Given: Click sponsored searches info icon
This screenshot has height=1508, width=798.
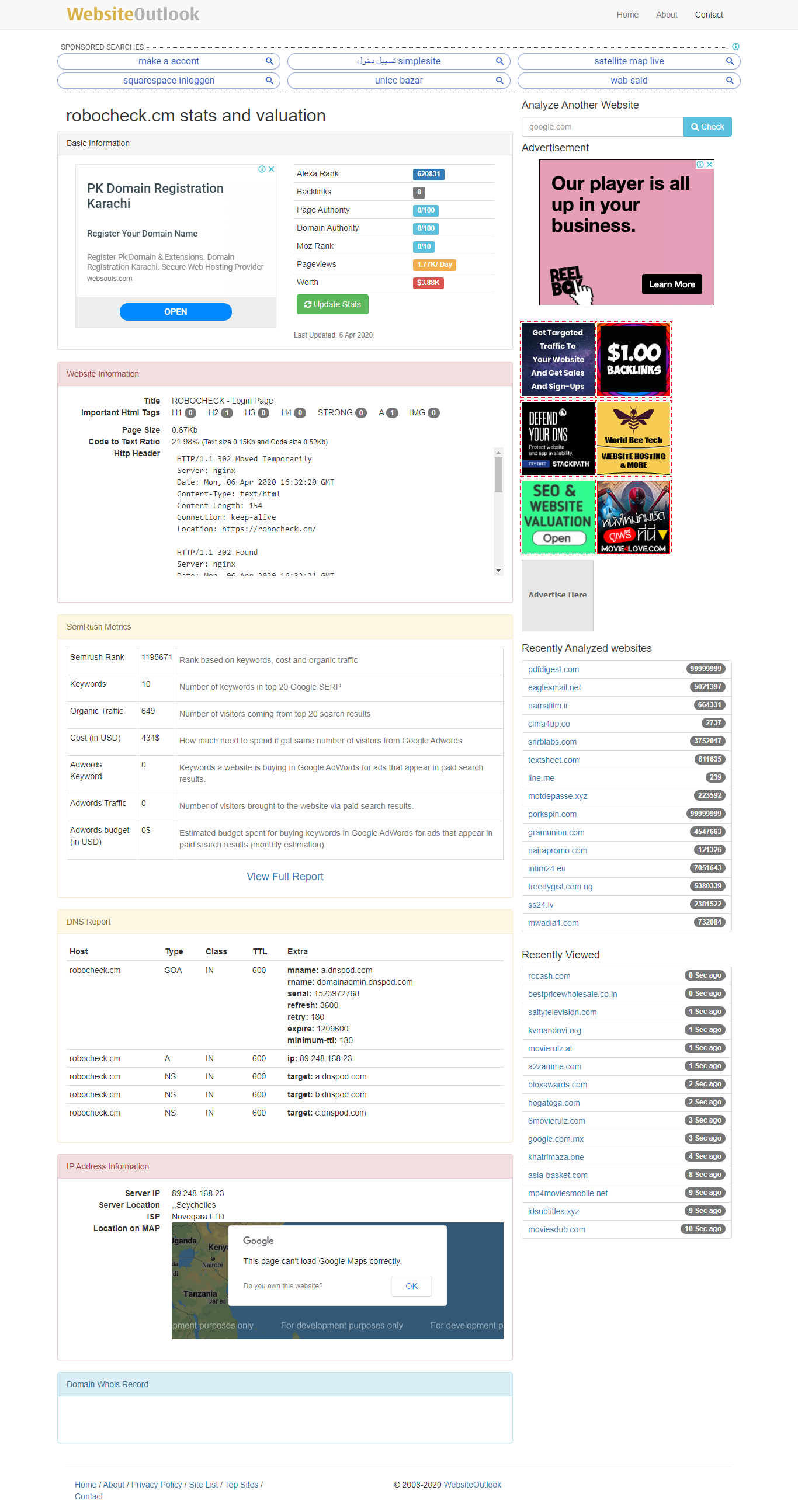Looking at the screenshot, I should tap(735, 47).
